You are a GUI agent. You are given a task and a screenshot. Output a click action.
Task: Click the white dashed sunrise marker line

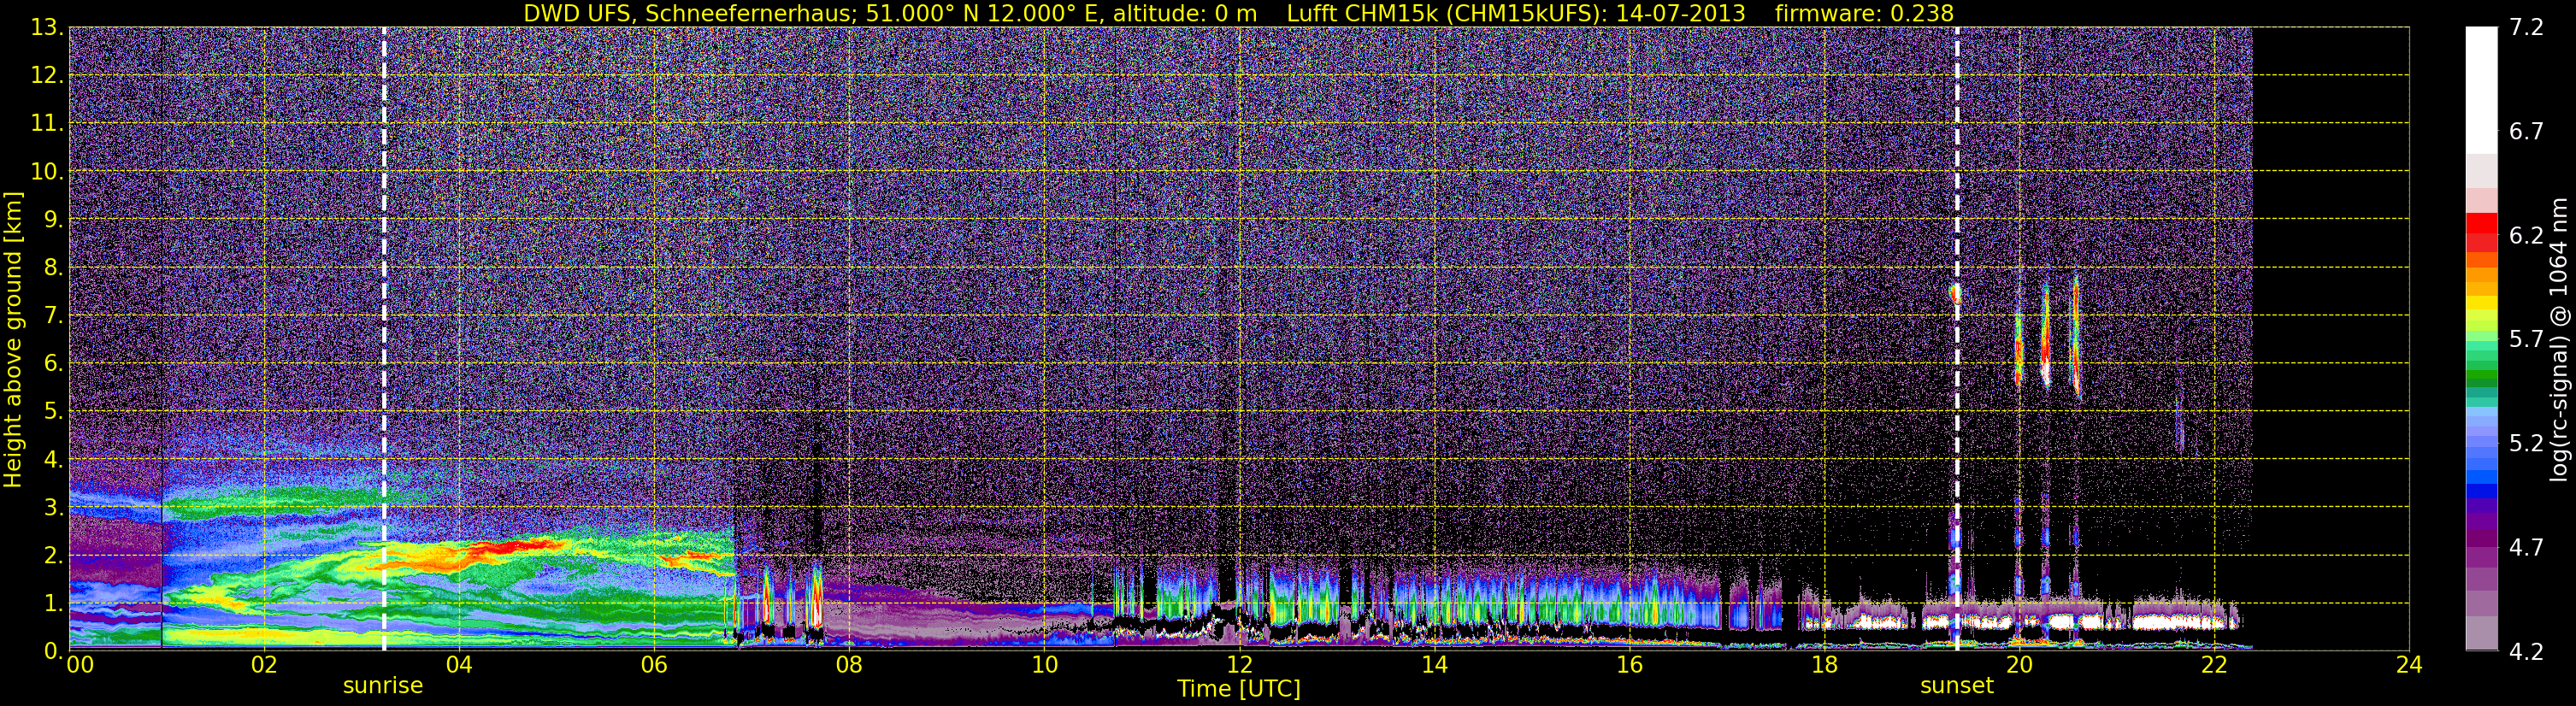[x=383, y=340]
